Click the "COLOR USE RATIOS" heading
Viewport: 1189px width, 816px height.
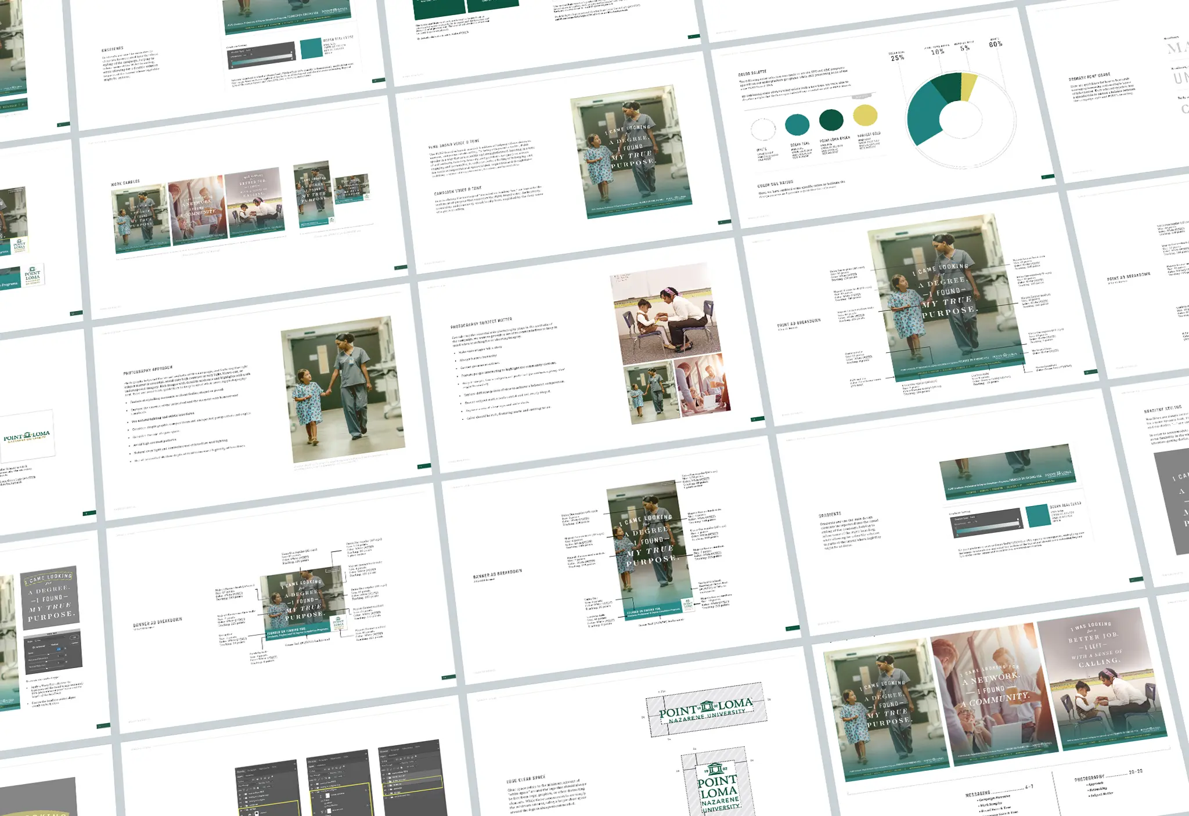[x=775, y=183]
